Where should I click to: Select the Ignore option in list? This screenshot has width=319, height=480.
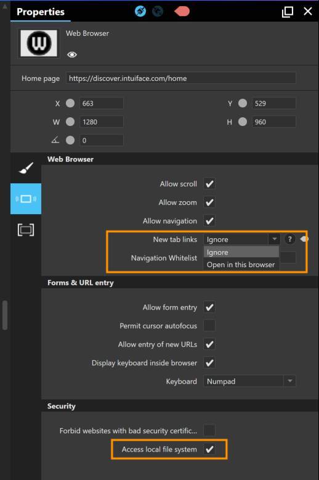tap(241, 252)
